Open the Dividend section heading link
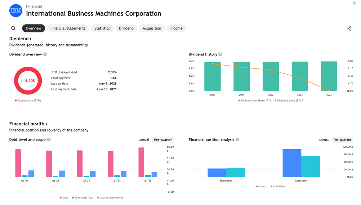Screen dimensions: 361x205 [20, 39]
